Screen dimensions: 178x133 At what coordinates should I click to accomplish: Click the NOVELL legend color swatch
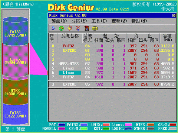point(62,129)
